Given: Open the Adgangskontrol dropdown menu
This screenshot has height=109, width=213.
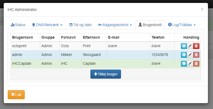Looking at the screenshot, I should [x=115, y=25].
